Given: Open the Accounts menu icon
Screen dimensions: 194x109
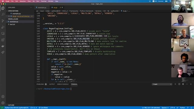Looking at the screenshot, I should [x=3, y=97].
